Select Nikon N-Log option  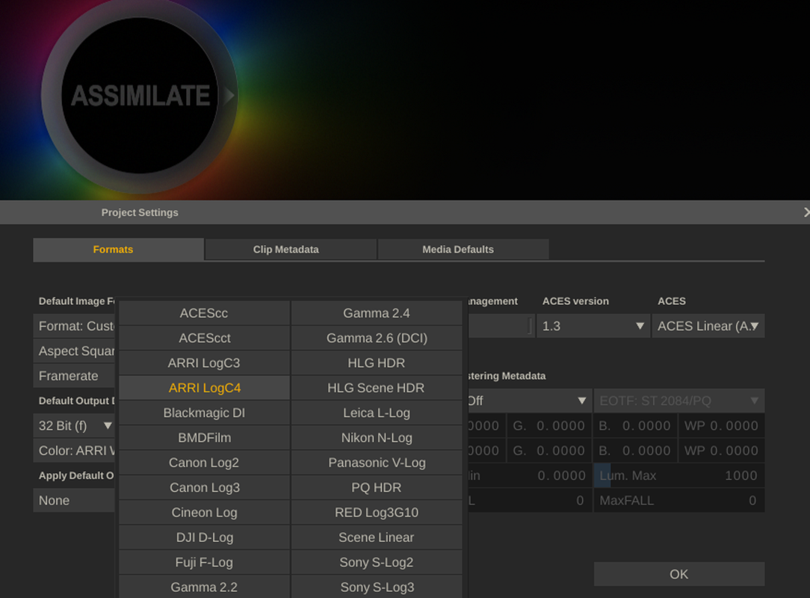click(377, 438)
